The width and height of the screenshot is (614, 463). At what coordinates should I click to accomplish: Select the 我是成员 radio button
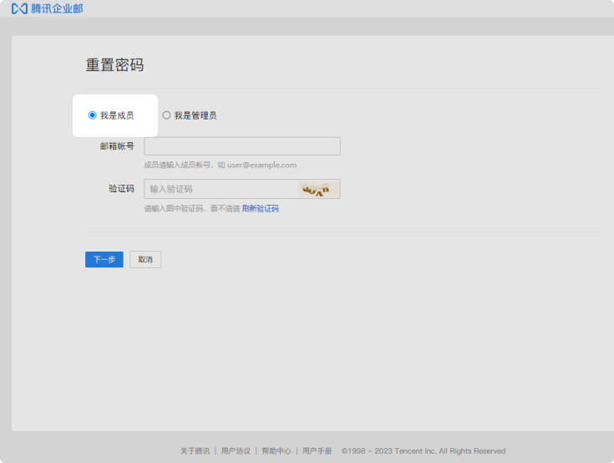[x=92, y=115]
